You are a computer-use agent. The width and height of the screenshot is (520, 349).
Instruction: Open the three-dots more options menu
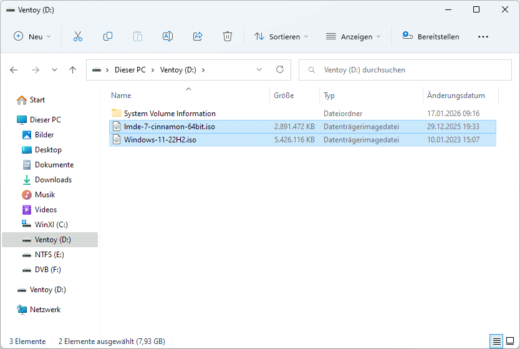coord(483,37)
